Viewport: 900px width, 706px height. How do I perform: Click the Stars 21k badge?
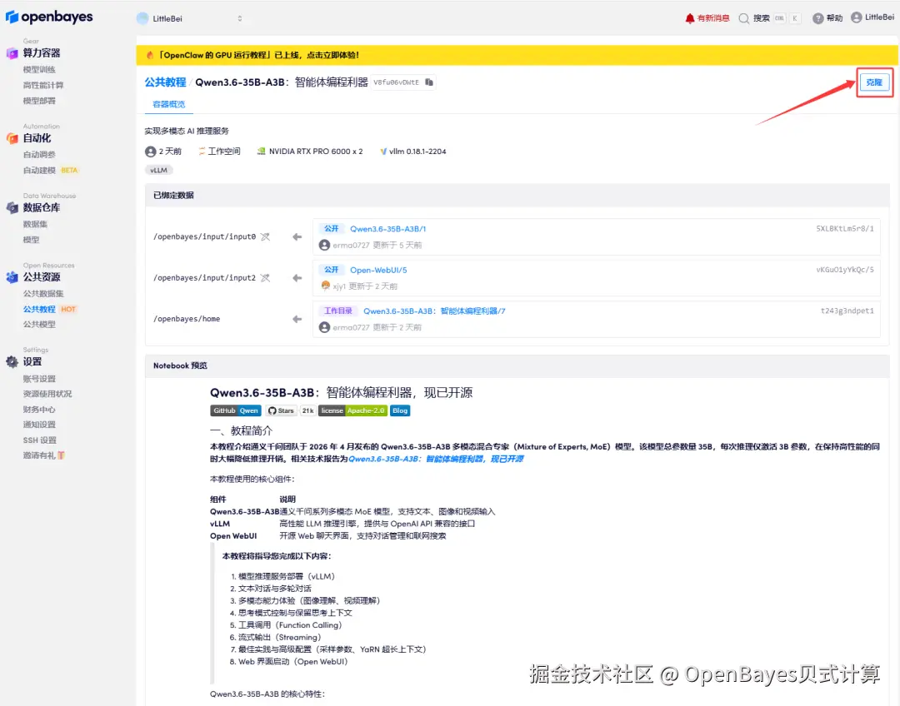coord(291,410)
